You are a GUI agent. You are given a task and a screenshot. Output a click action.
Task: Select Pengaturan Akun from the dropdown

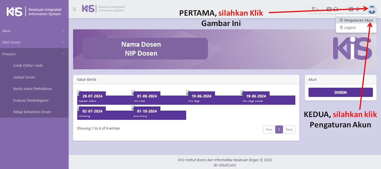(x=356, y=20)
